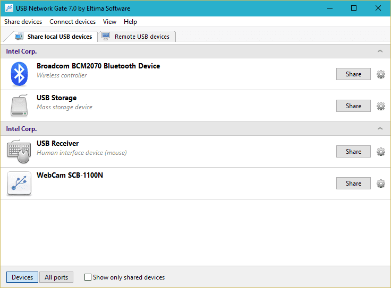This screenshot has width=391, height=288.
Task: Share the Broadcom BCM2070 Bluetooth Device
Action: click(353, 74)
